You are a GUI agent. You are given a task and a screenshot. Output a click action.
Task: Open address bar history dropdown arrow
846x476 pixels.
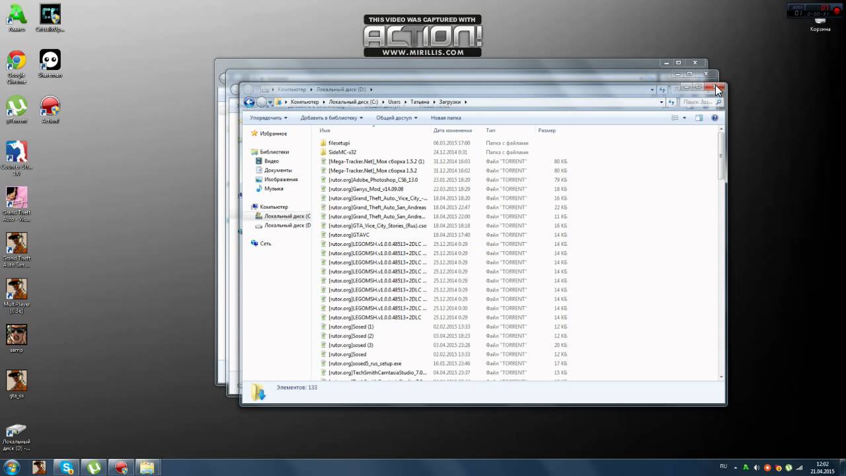(662, 102)
